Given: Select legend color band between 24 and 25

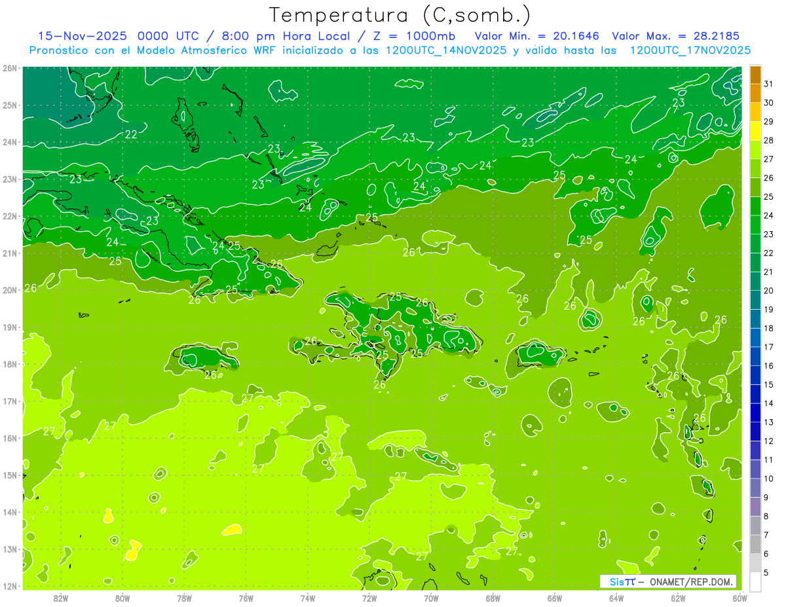Looking at the screenshot, I should (x=755, y=206).
